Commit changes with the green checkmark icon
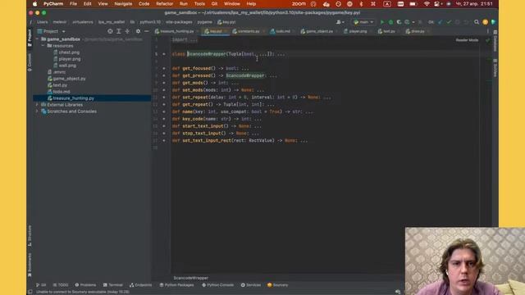 (449, 22)
